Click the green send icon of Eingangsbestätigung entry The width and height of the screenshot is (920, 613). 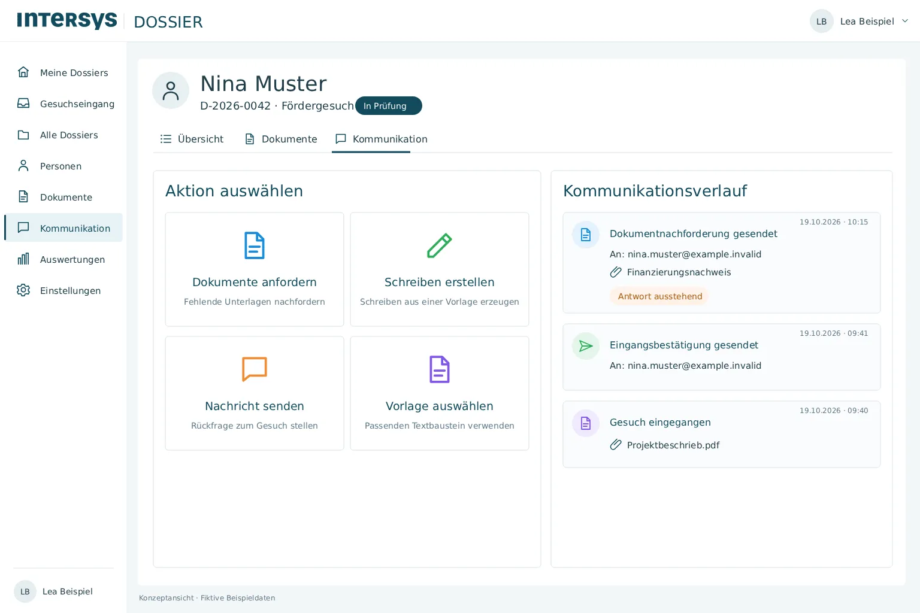(586, 346)
